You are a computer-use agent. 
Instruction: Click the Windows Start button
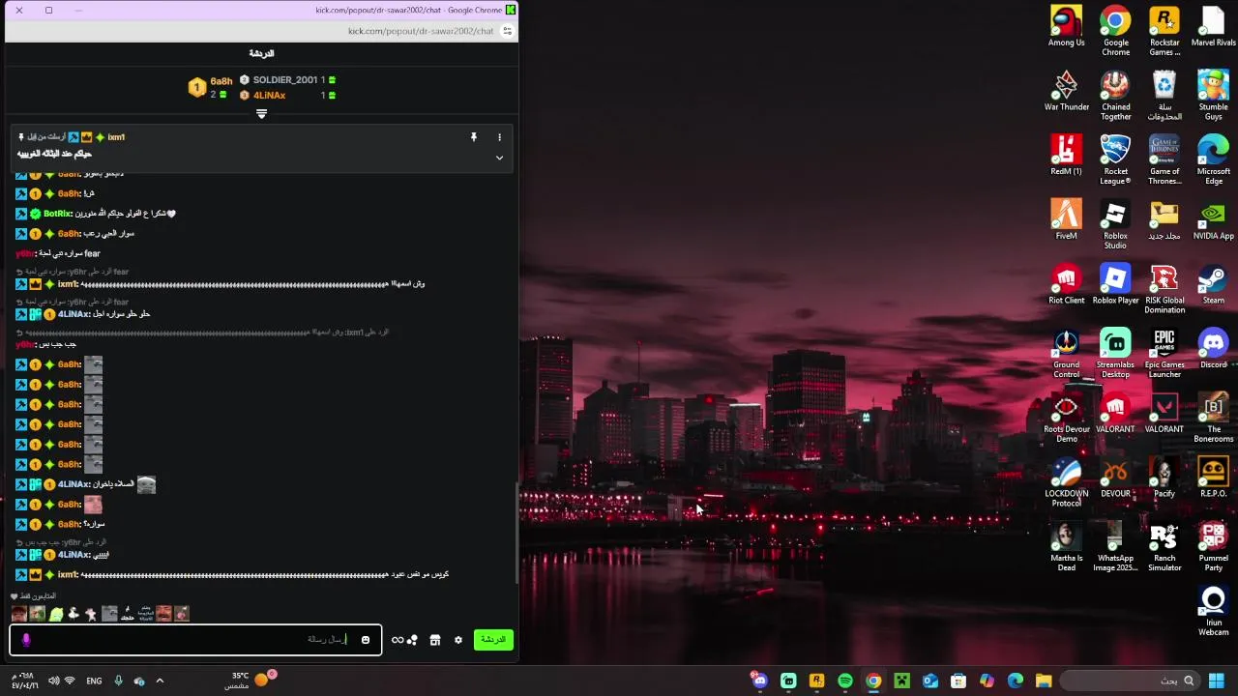[1217, 681]
